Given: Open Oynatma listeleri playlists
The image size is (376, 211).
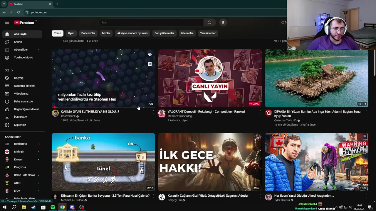Looking at the screenshot, I should pos(22,86).
